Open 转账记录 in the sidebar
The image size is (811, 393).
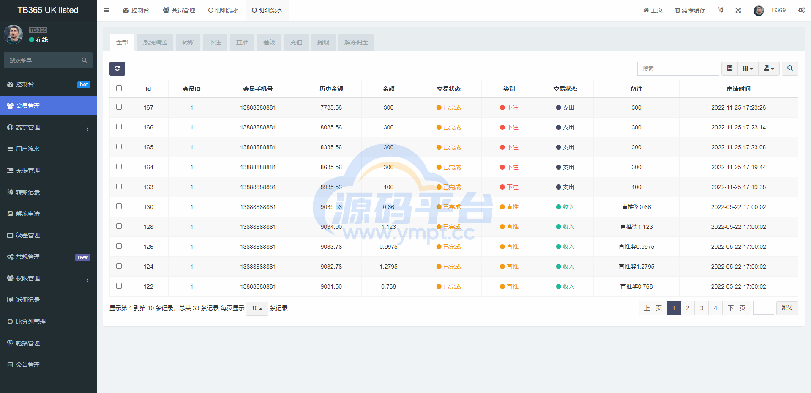pos(48,192)
